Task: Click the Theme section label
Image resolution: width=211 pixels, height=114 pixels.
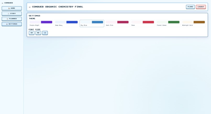Action: click(32, 18)
